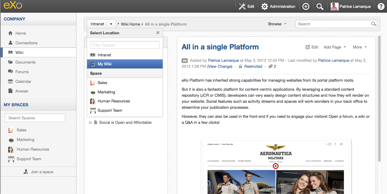Click the wiki search magnifier icon
This screenshot has height=194, width=387.
pyautogui.click(x=374, y=24)
